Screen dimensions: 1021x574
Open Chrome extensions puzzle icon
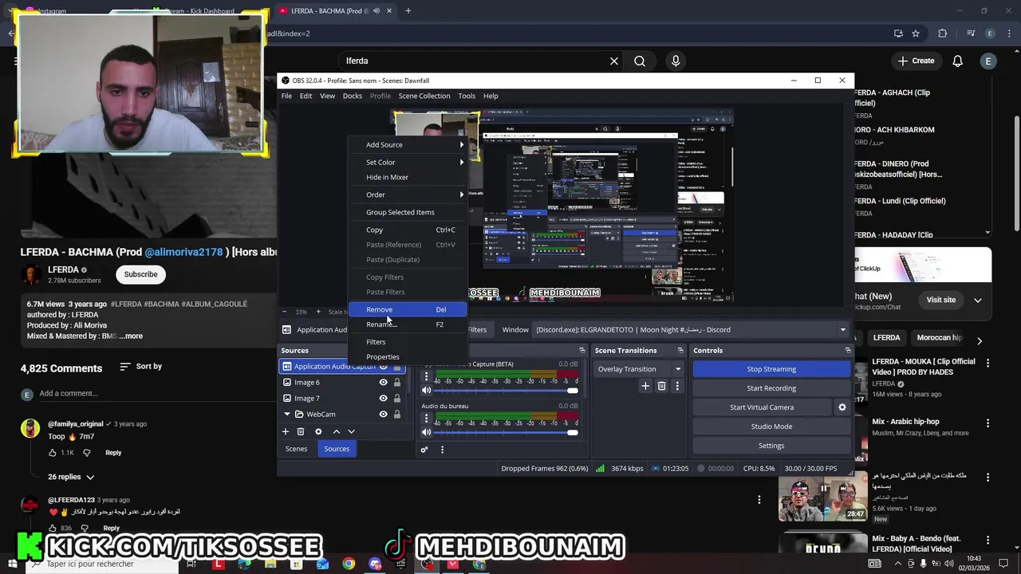pyautogui.click(x=943, y=33)
